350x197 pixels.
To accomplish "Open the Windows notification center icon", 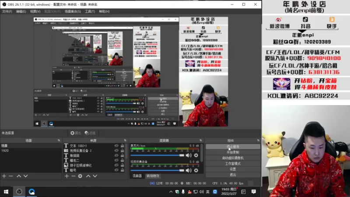I will point(254,192).
